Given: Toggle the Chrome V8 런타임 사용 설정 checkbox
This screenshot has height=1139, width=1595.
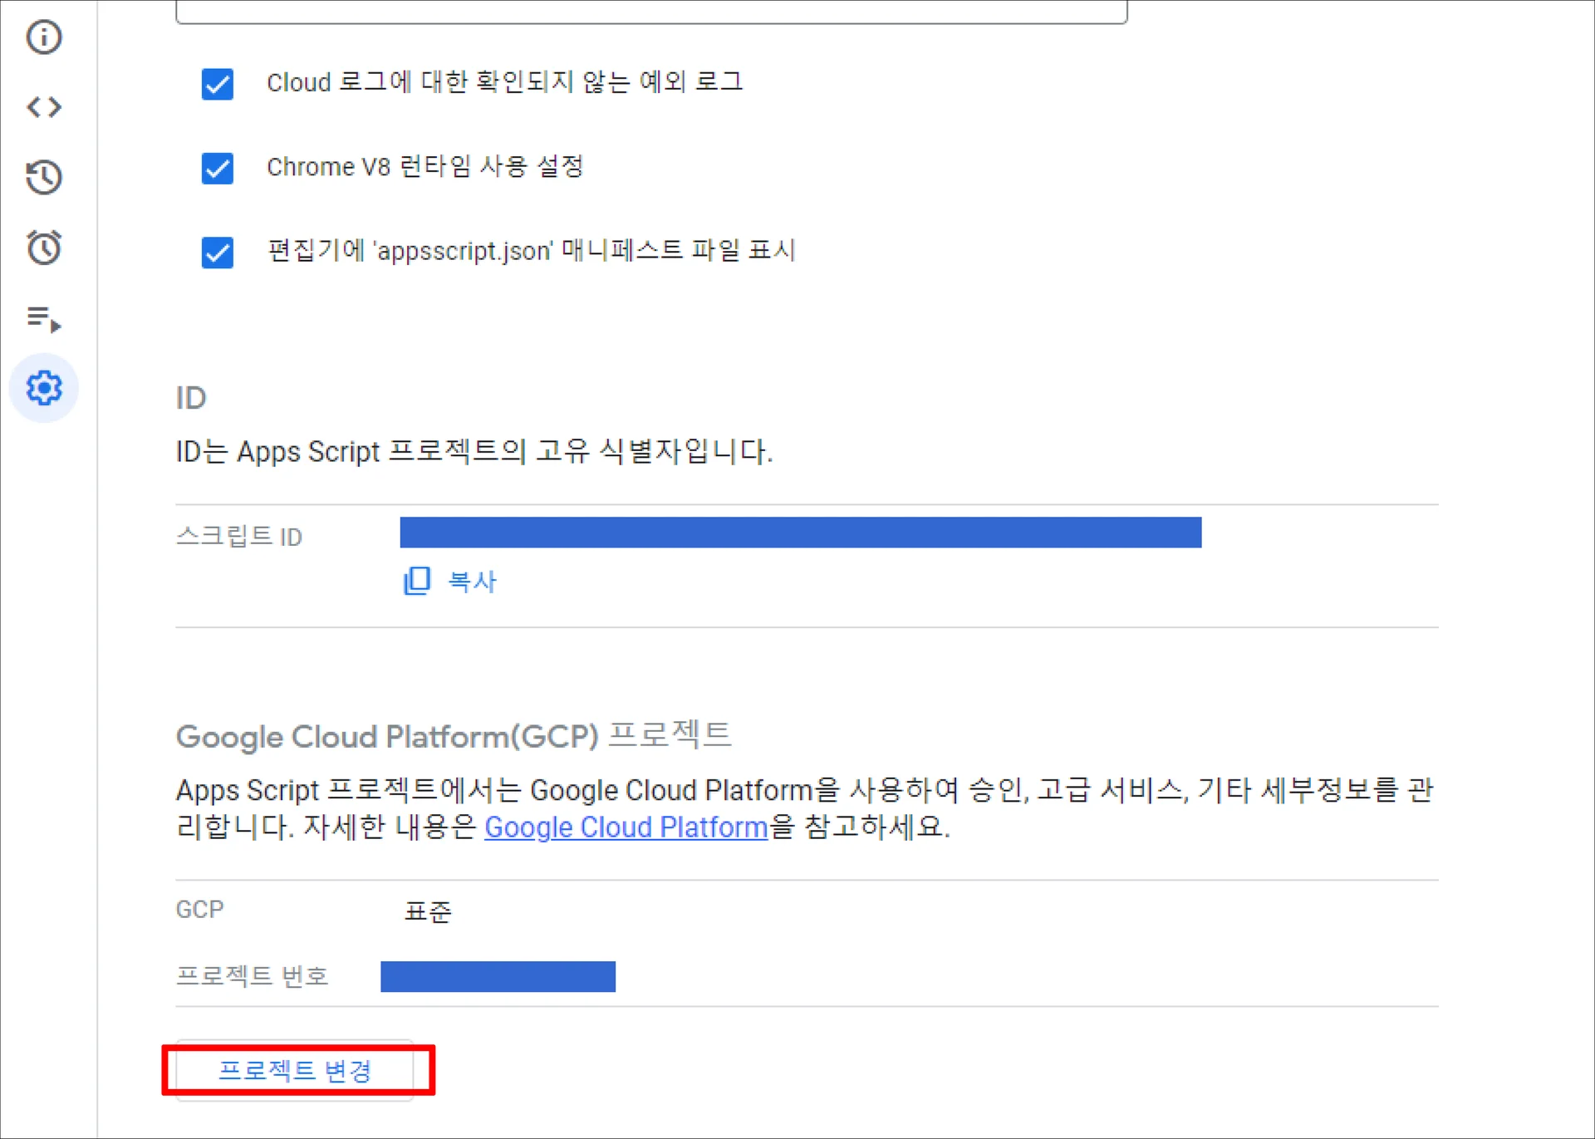Looking at the screenshot, I should pos(218,168).
